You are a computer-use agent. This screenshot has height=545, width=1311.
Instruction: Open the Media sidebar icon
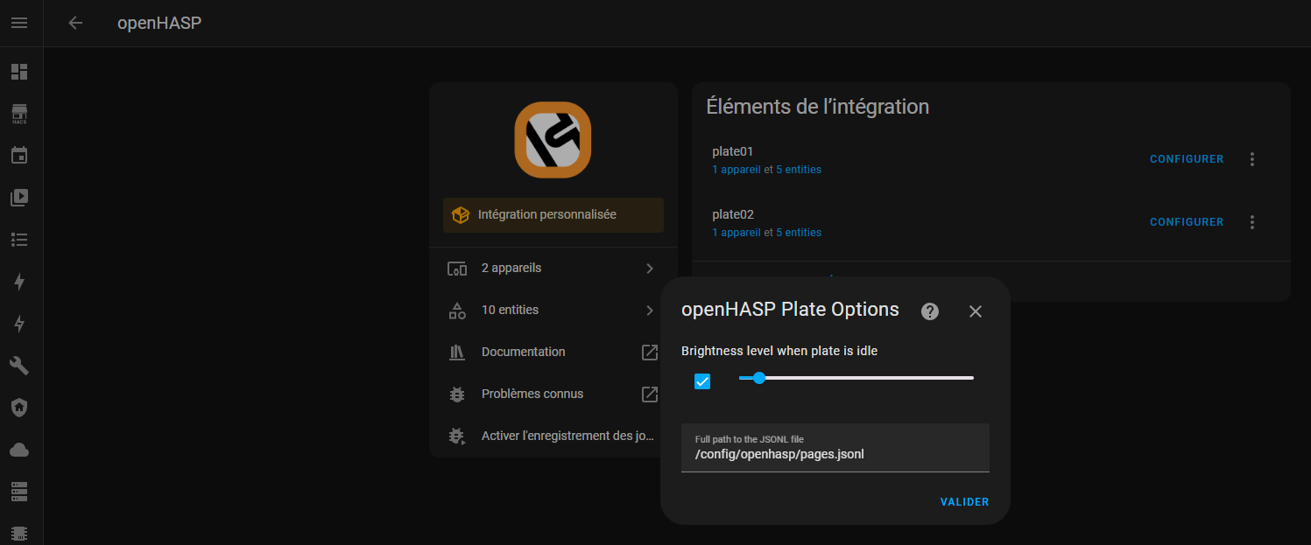[19, 198]
